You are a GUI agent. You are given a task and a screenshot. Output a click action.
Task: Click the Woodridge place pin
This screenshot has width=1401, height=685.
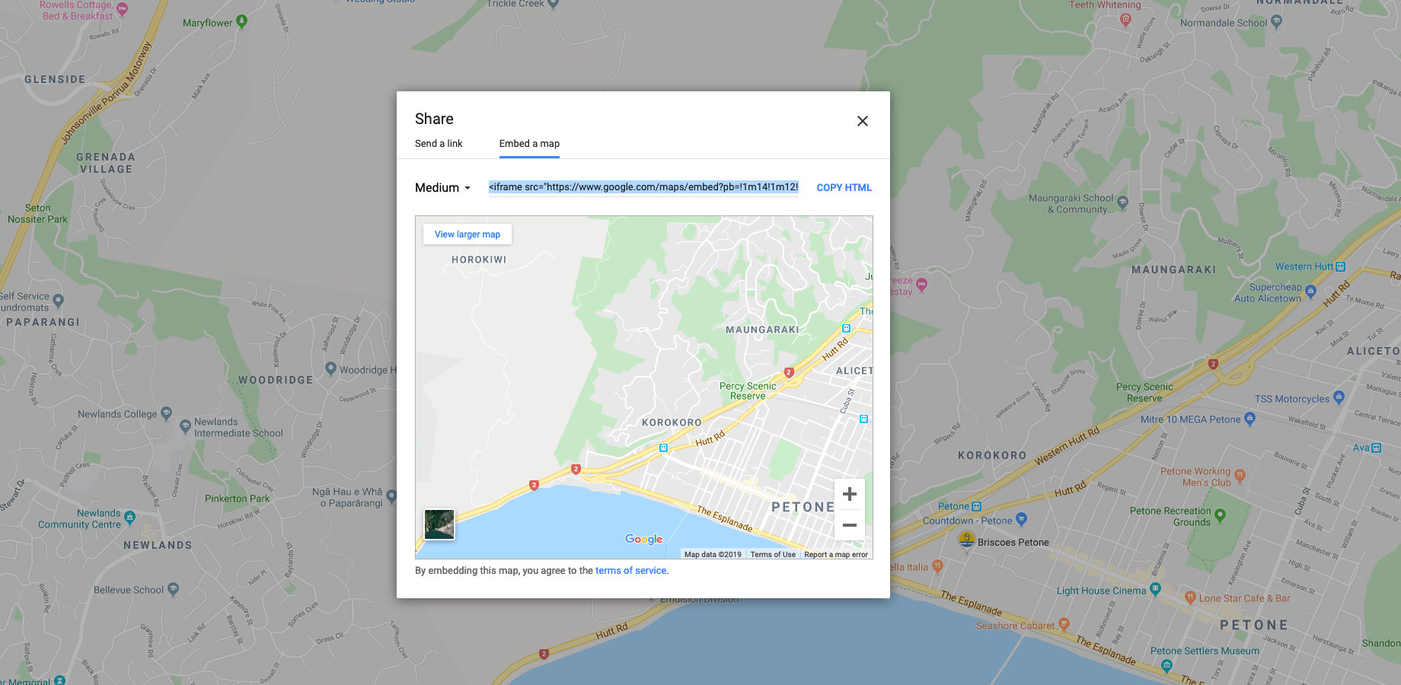tap(330, 368)
